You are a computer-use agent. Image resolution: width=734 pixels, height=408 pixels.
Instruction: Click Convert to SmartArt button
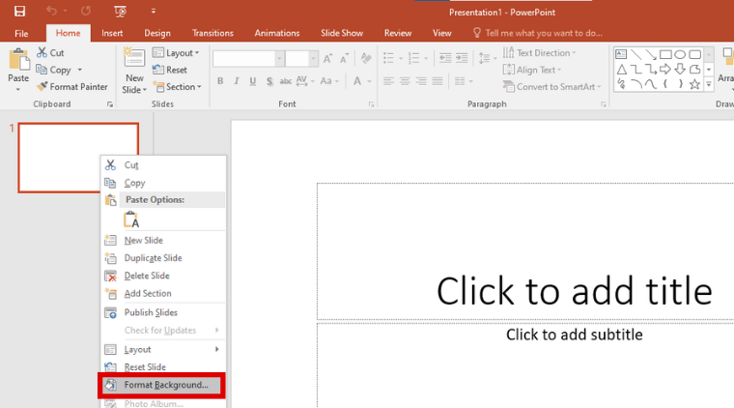[551, 87]
